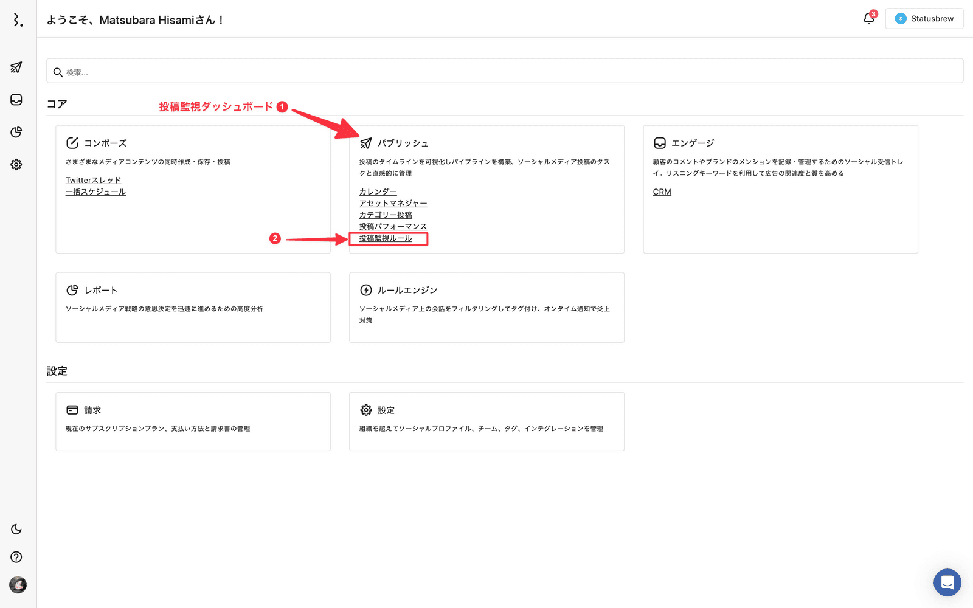Open the notifications bell icon
973x608 pixels.
869,19
